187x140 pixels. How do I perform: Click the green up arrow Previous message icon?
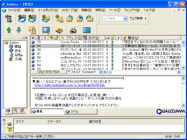9,30
